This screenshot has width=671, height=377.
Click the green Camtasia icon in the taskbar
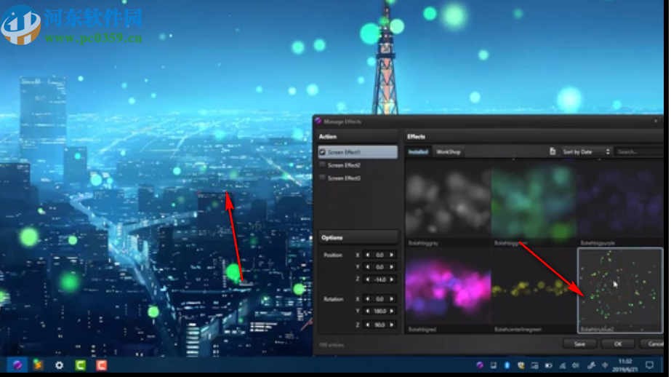tap(81, 365)
